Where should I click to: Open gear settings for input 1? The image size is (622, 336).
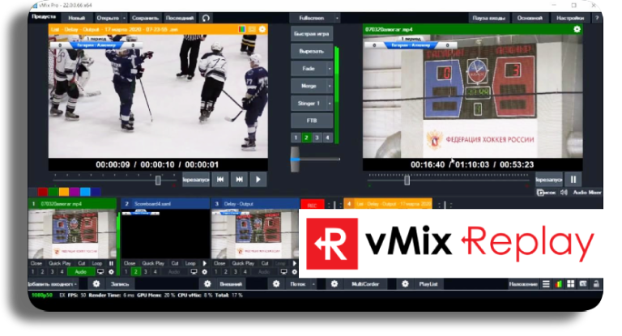click(x=111, y=272)
